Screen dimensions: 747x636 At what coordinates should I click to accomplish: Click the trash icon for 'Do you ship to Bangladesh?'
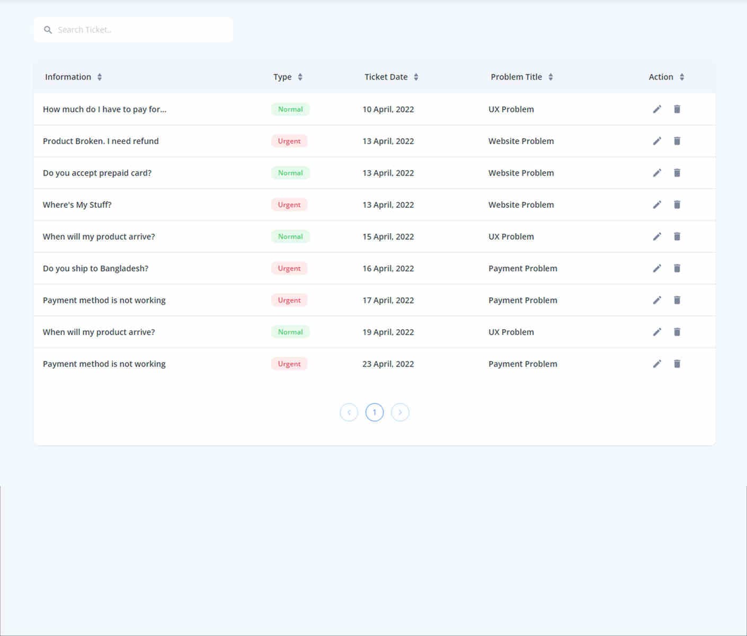tap(677, 268)
